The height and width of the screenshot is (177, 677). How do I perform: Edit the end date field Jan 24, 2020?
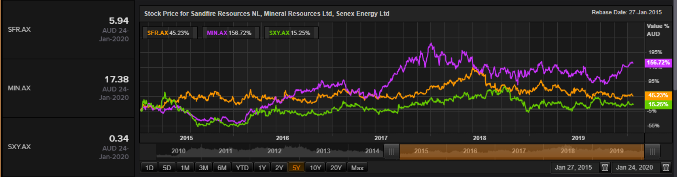pos(635,167)
